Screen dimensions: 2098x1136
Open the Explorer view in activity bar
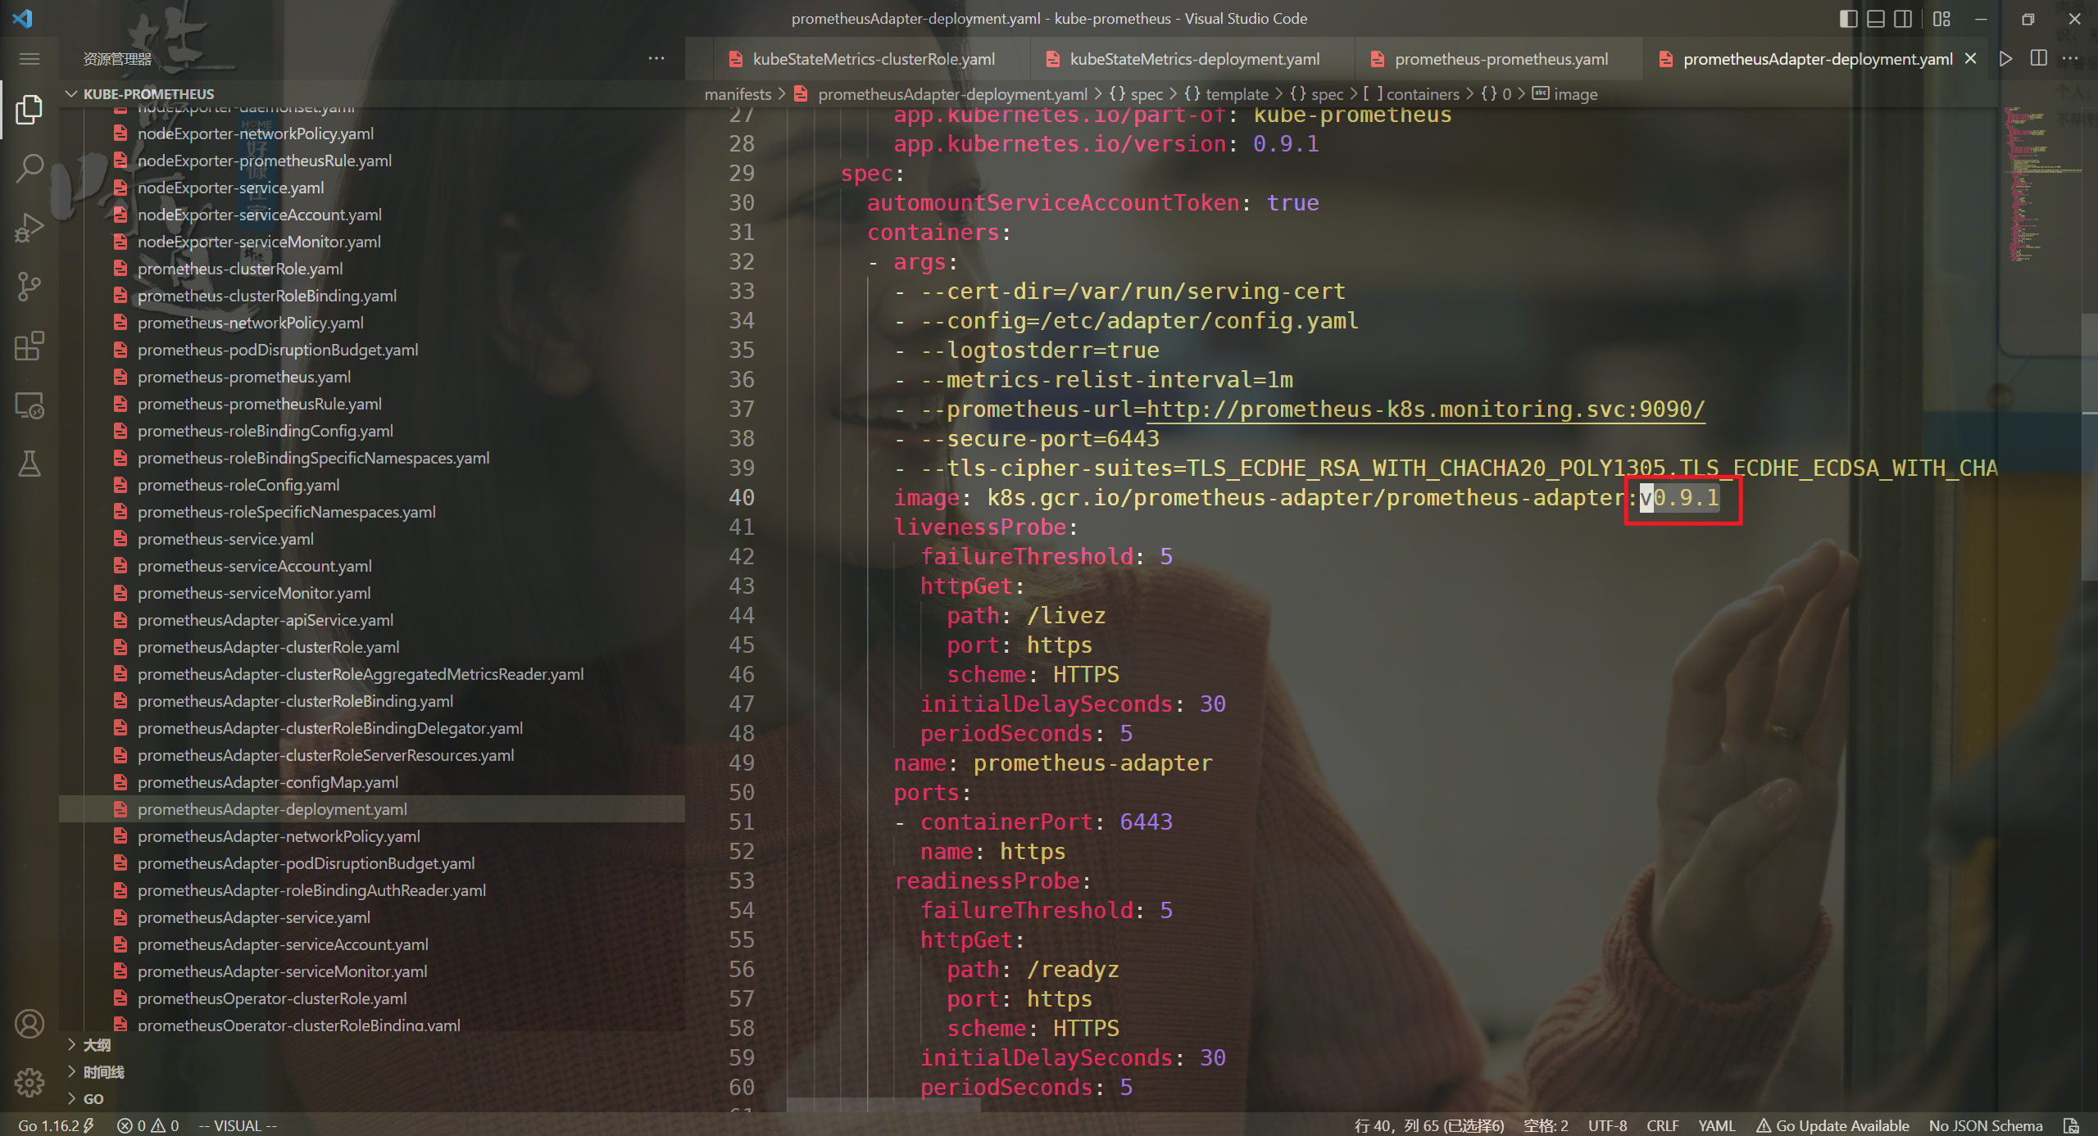30,109
